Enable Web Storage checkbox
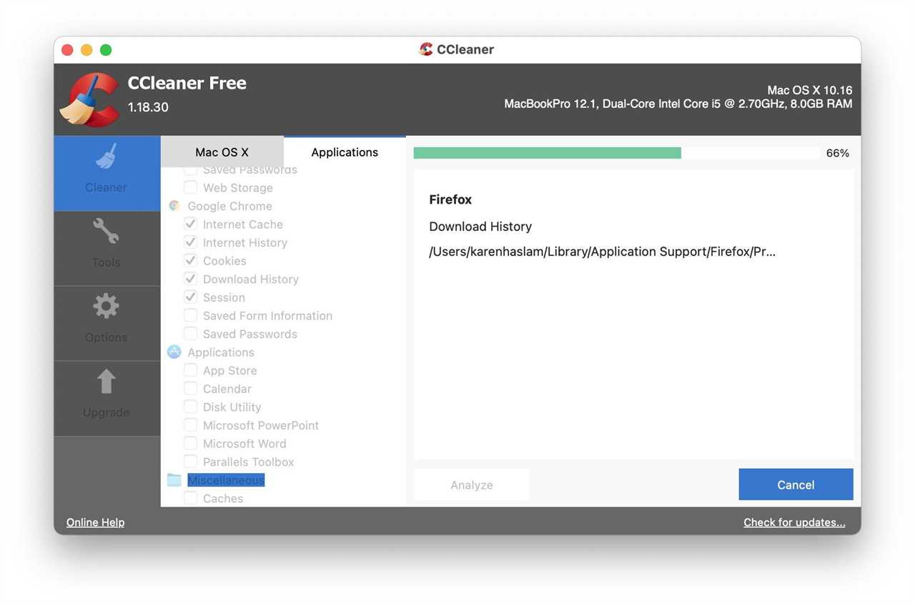 tap(190, 187)
